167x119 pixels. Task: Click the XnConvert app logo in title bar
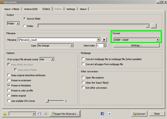[2, 2]
